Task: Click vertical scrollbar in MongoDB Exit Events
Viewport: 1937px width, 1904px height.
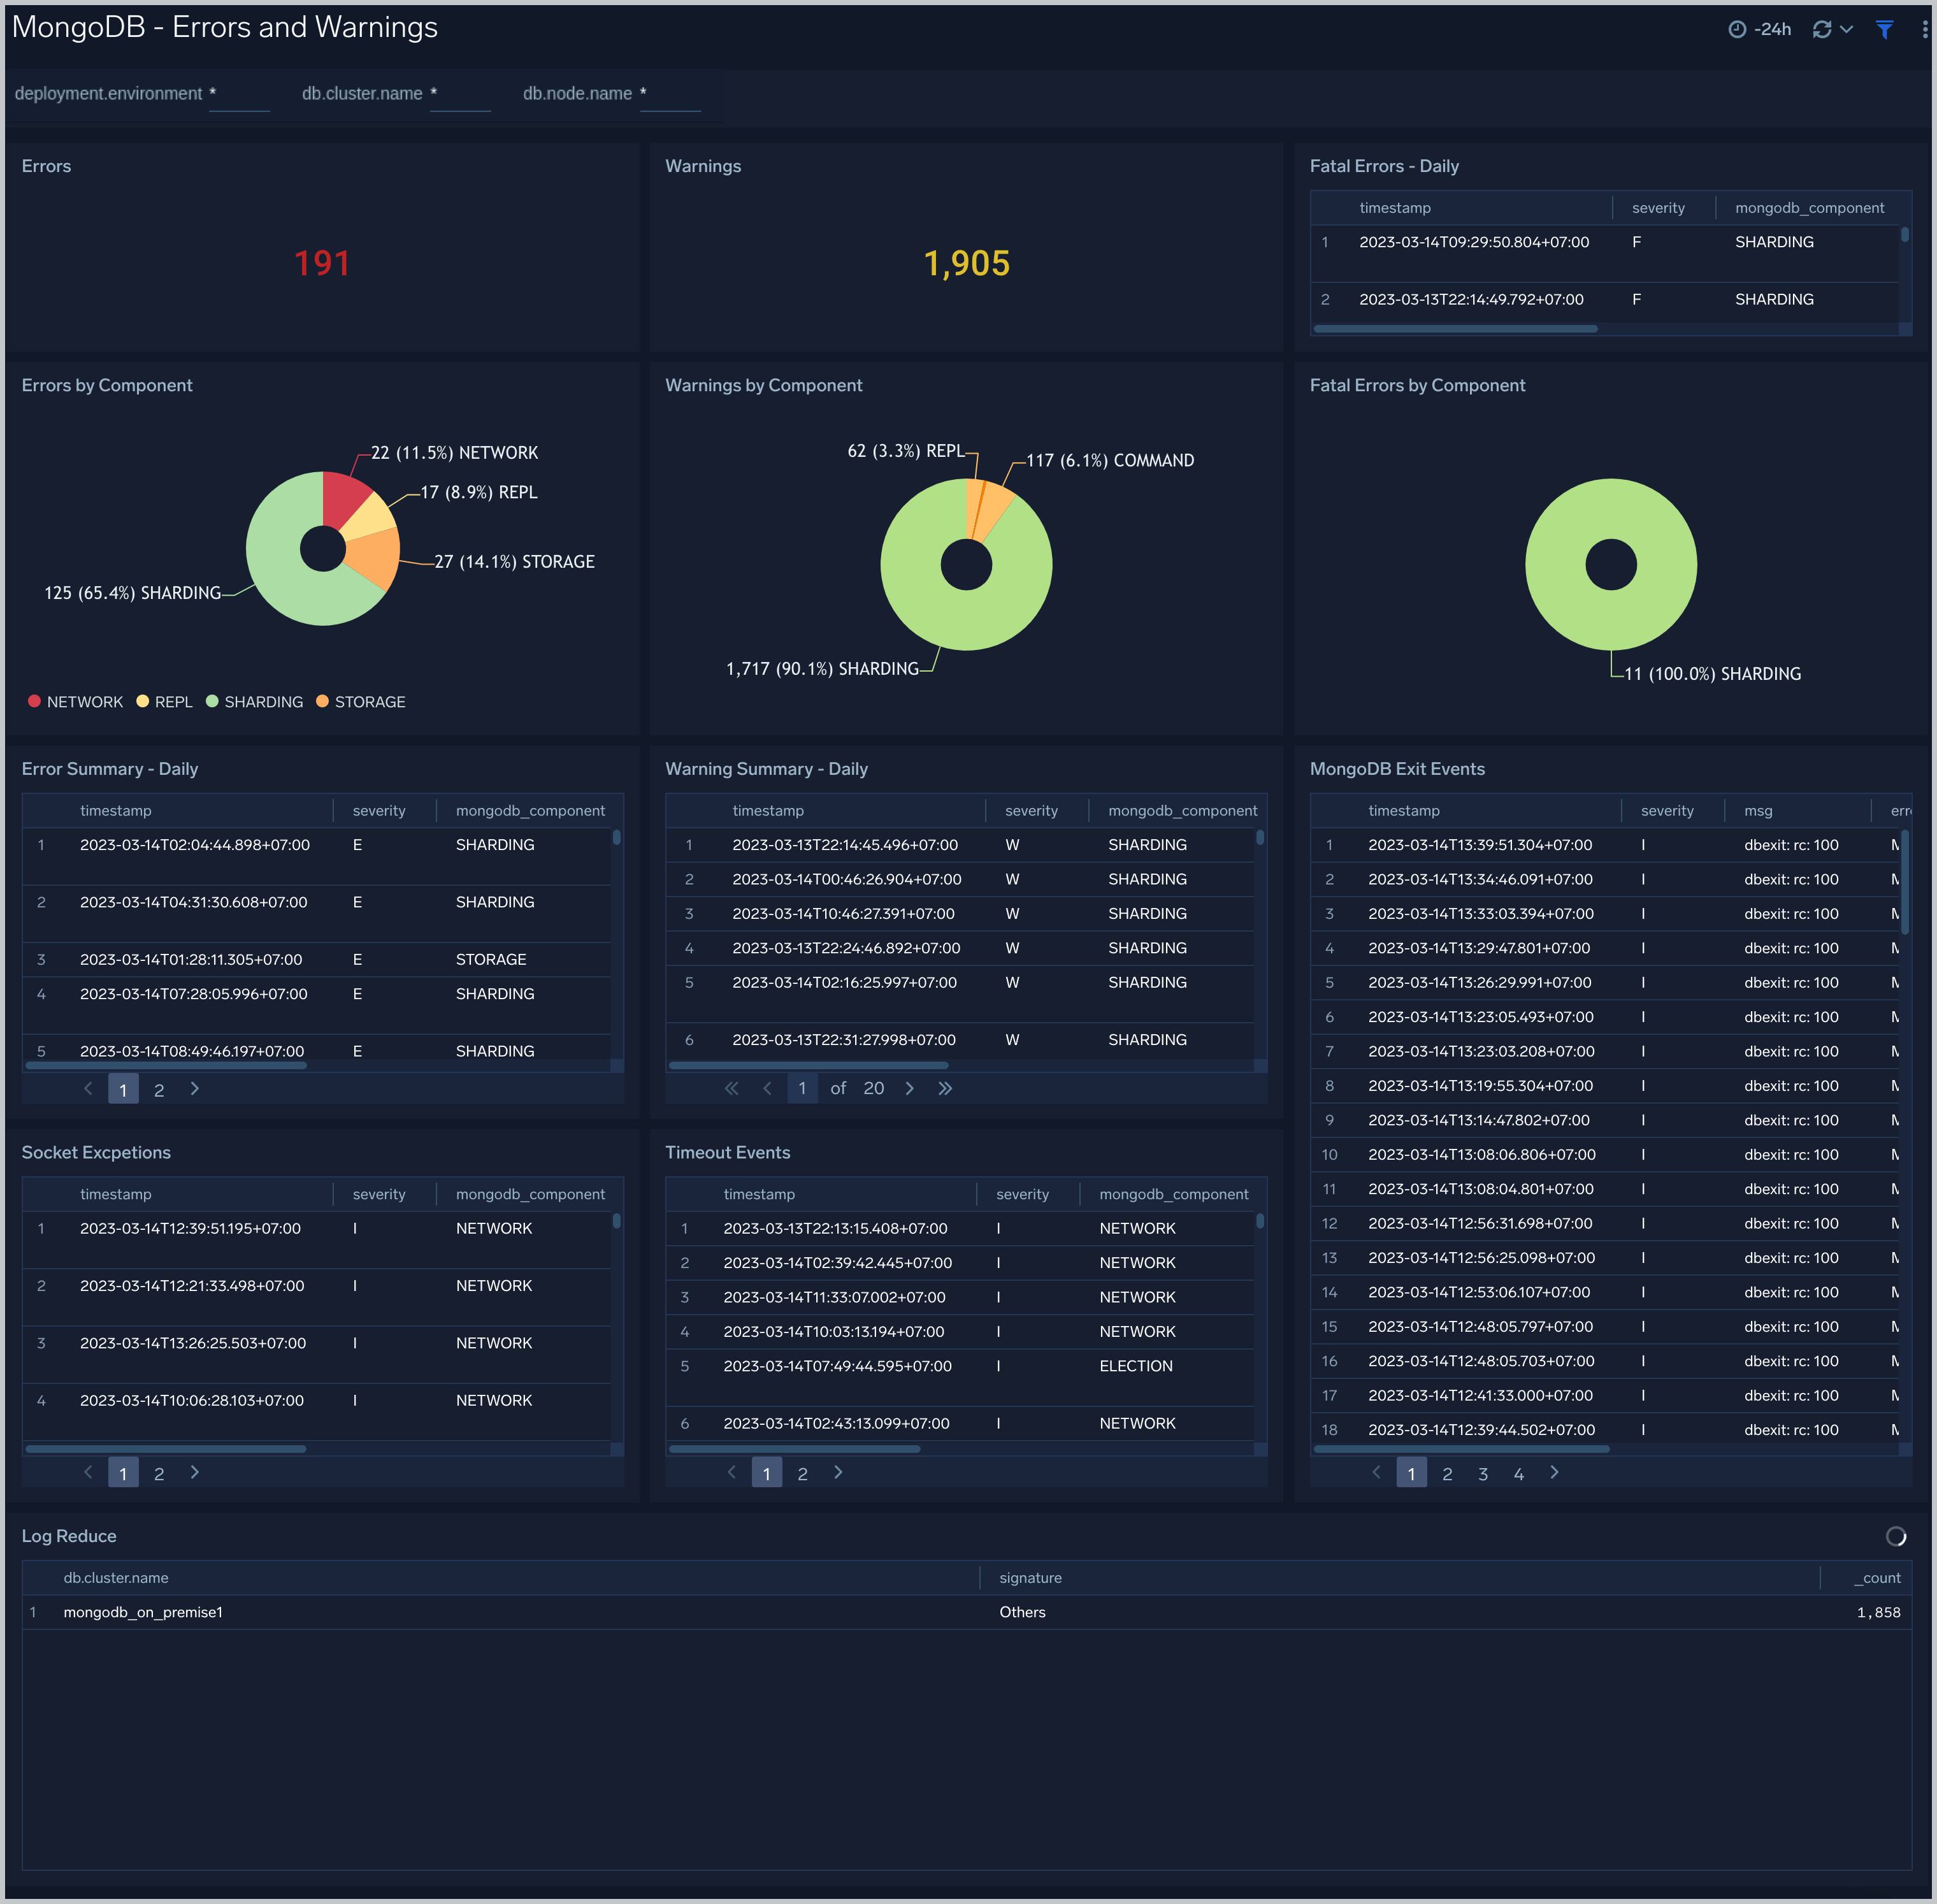Action: click(x=1904, y=883)
